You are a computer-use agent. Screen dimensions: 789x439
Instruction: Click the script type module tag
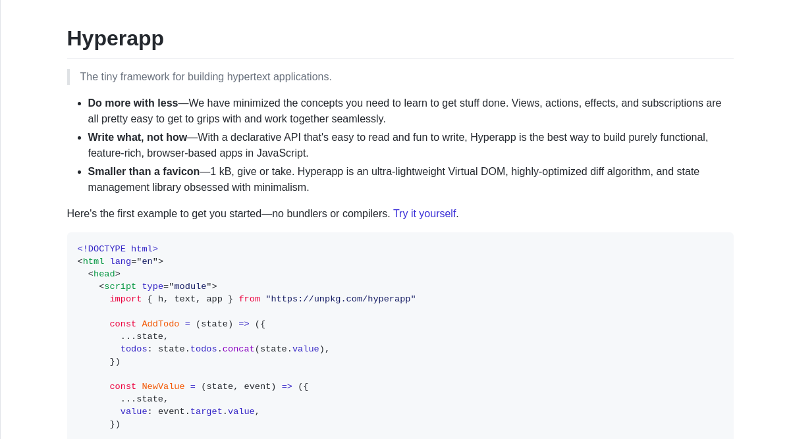157,286
